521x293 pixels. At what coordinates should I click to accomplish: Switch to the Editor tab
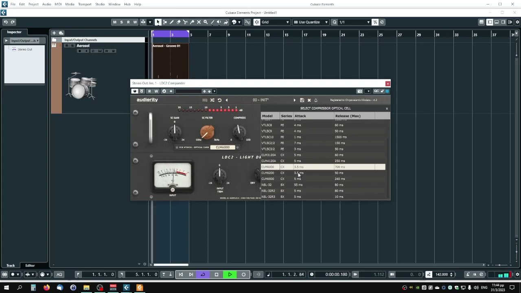coord(30,265)
